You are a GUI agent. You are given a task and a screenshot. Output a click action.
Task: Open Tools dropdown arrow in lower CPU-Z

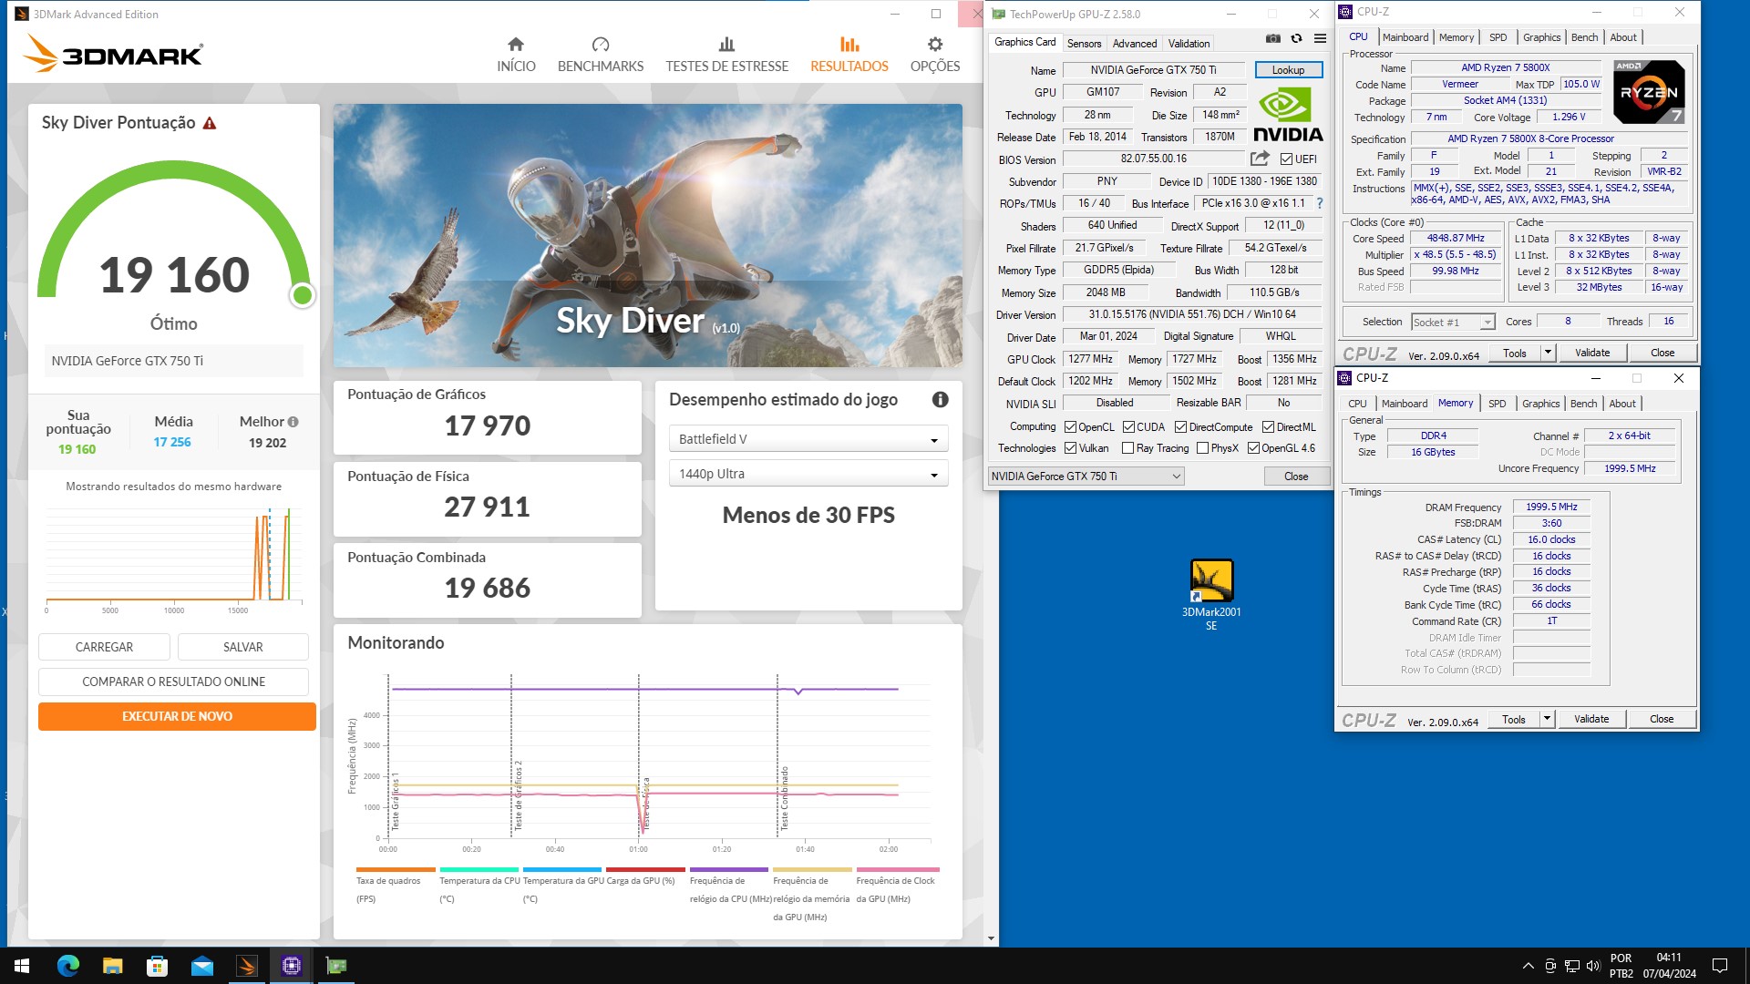(1547, 719)
